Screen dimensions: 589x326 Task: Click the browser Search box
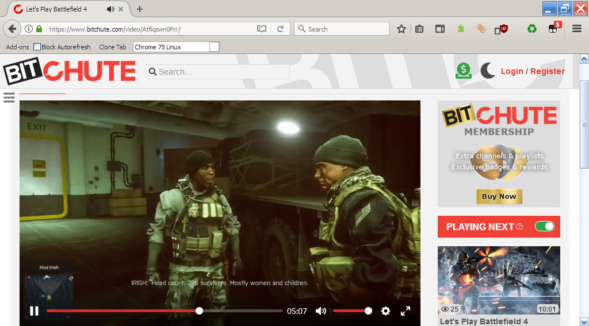342,29
